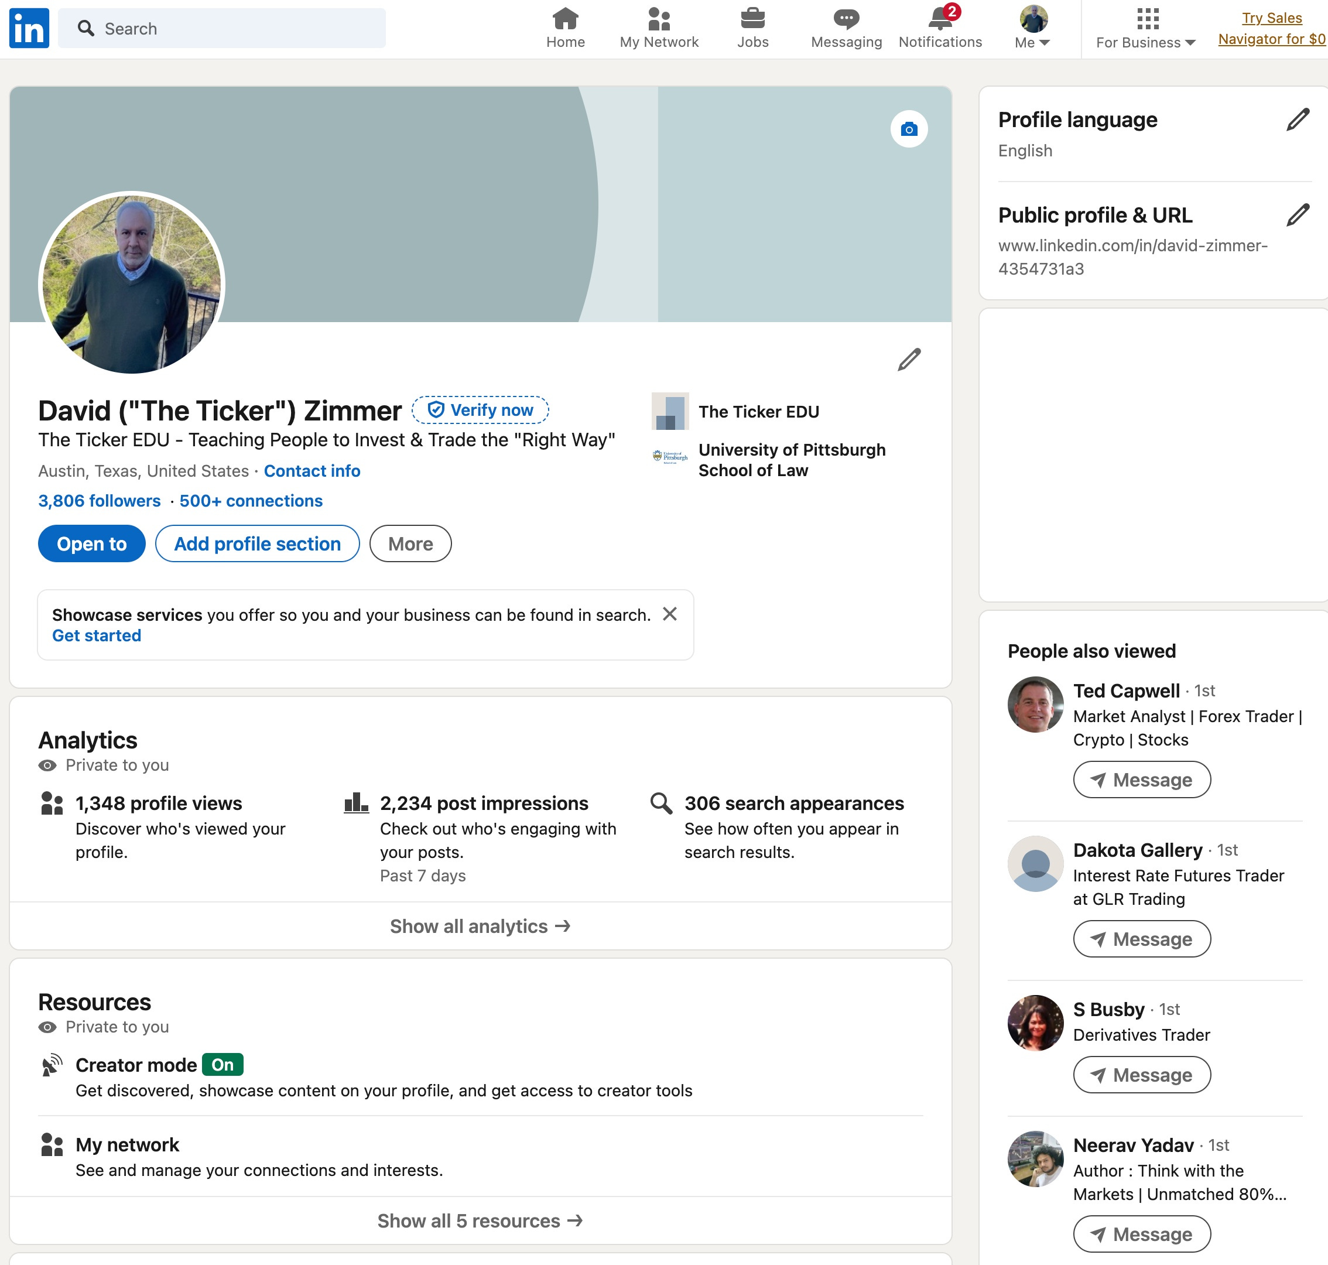Open Neerav Yadav's profile
Screen dimensions: 1328x1265
coord(1133,1146)
